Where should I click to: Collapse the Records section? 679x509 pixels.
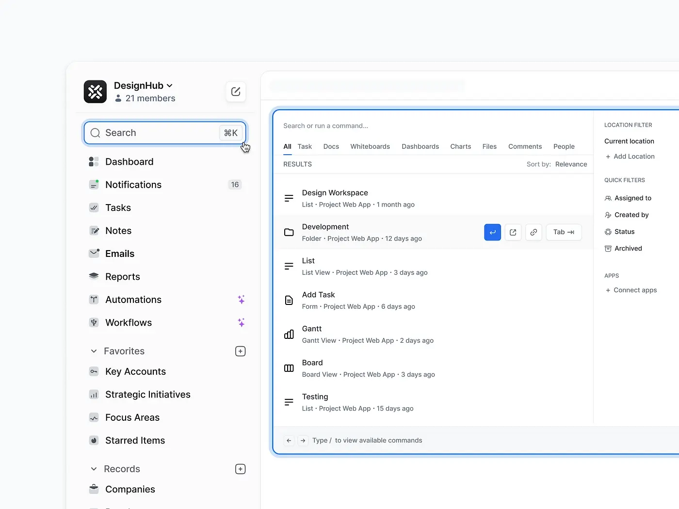click(94, 469)
